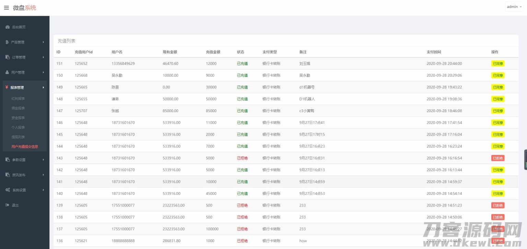Click the 订单管理 file icon
Image resolution: width=527 pixels, height=249 pixels.
point(8,57)
